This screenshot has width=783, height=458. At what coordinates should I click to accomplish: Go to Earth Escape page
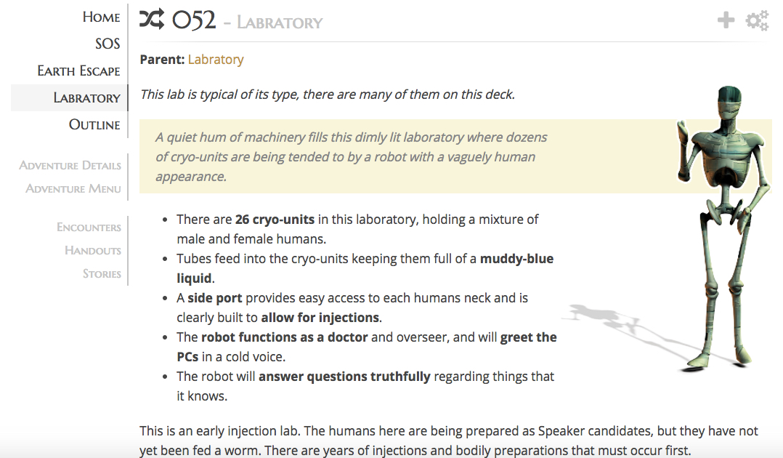78,71
